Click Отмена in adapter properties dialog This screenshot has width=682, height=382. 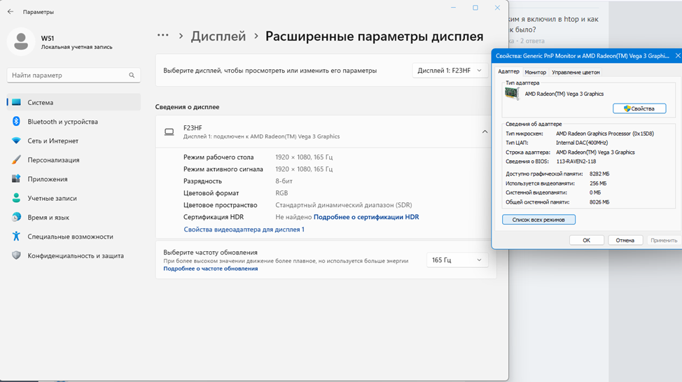point(625,241)
